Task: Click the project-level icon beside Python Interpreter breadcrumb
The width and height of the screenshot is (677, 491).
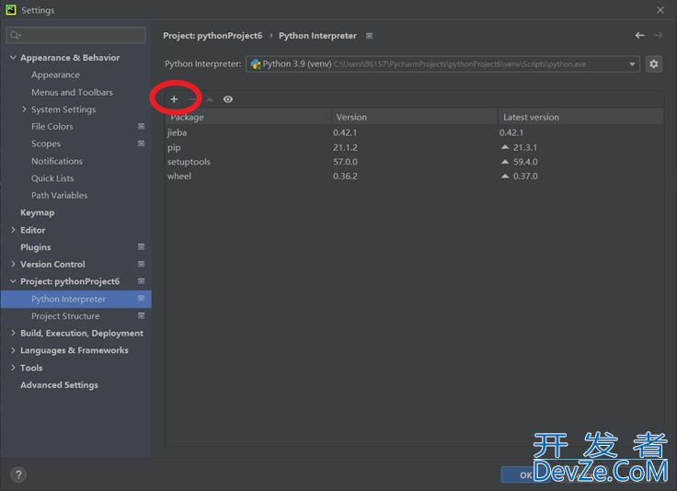Action: tap(369, 36)
